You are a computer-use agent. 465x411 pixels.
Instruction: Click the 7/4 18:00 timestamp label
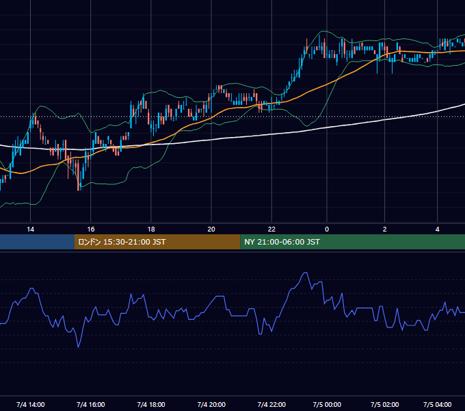(x=151, y=404)
